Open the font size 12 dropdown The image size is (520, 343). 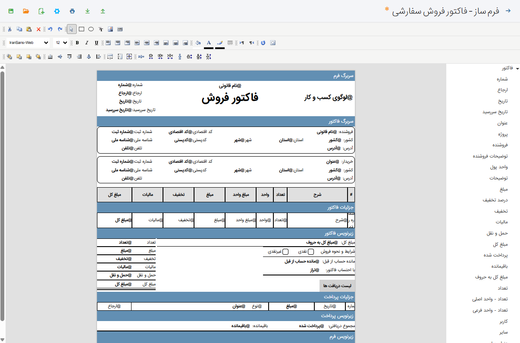point(61,43)
